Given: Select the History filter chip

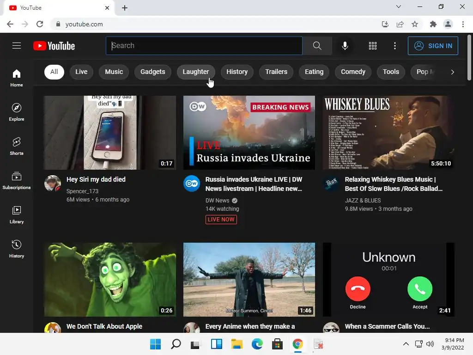Looking at the screenshot, I should pyautogui.click(x=237, y=72).
